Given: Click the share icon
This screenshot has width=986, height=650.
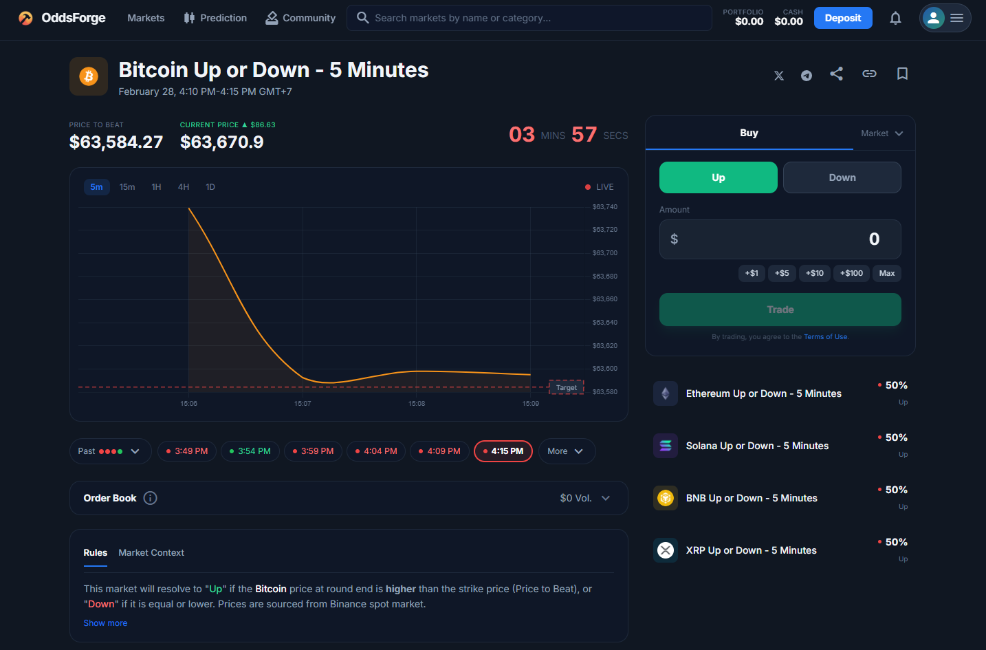Looking at the screenshot, I should pyautogui.click(x=836, y=74).
